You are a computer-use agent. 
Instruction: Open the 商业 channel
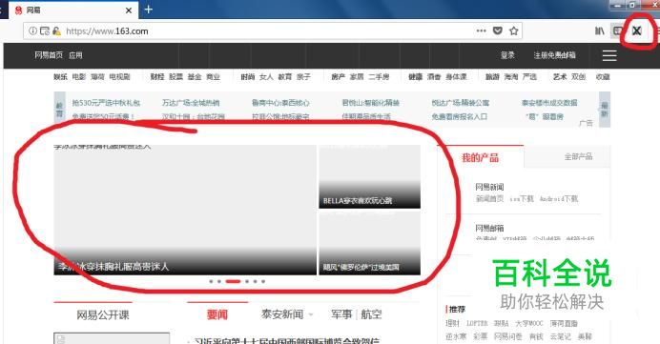click(x=213, y=77)
